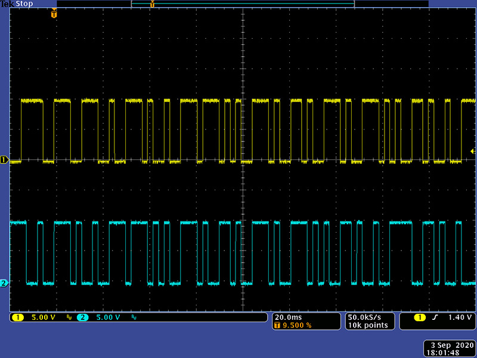Click the 10k points record length readout

pyautogui.click(x=367, y=325)
